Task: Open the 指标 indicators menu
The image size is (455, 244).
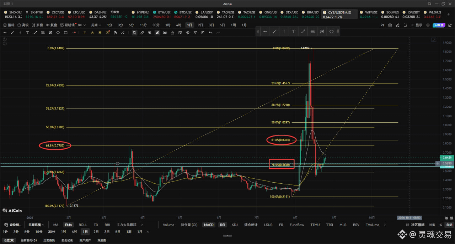Action: (x=9, y=25)
